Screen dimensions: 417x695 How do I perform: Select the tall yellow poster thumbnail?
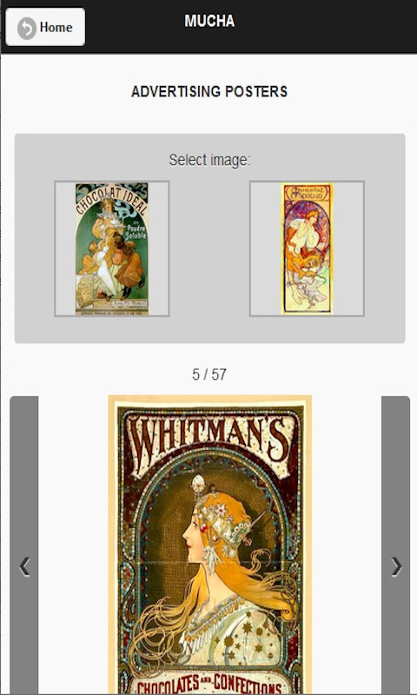pyautogui.click(x=307, y=248)
